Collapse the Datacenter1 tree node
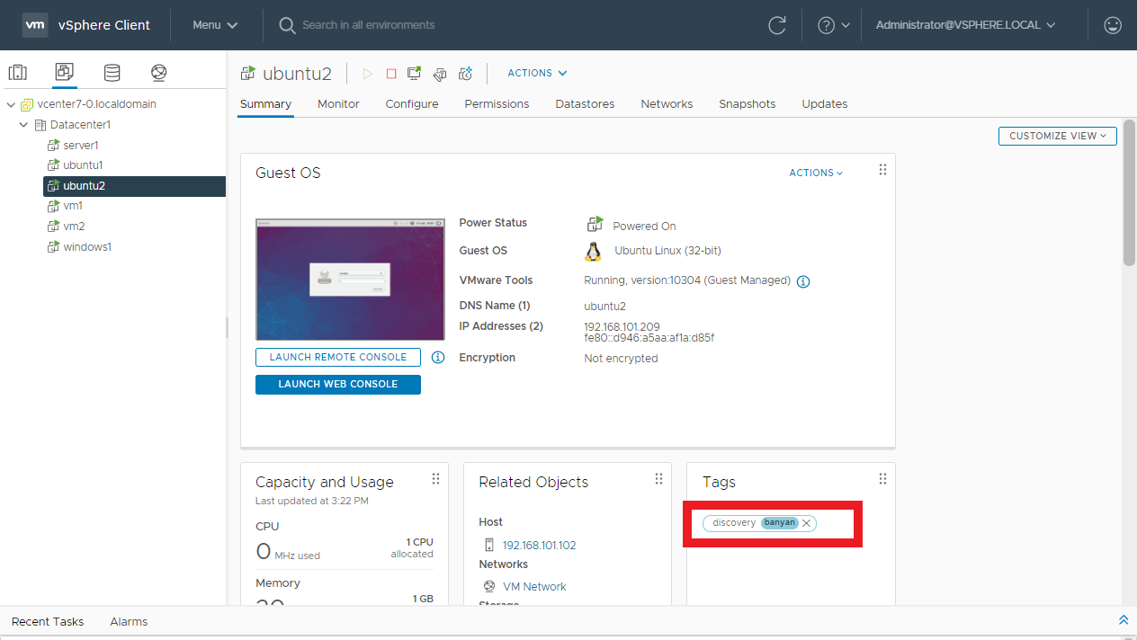Image resolution: width=1137 pixels, height=640 pixels. click(24, 125)
